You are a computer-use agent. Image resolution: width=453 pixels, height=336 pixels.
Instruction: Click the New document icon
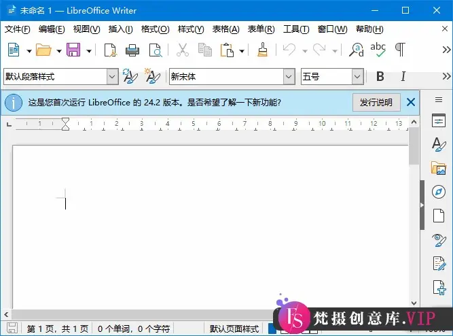coord(14,50)
